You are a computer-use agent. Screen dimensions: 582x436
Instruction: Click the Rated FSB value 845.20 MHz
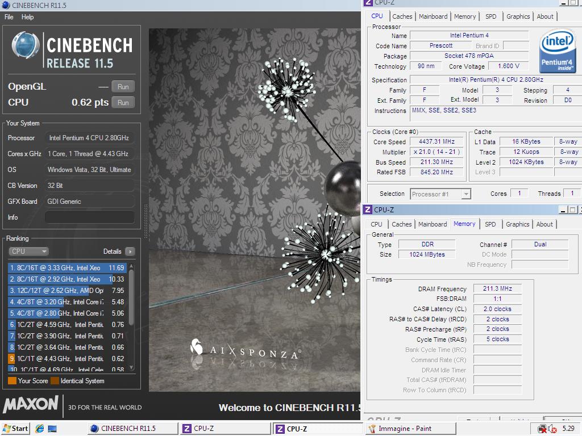point(436,172)
